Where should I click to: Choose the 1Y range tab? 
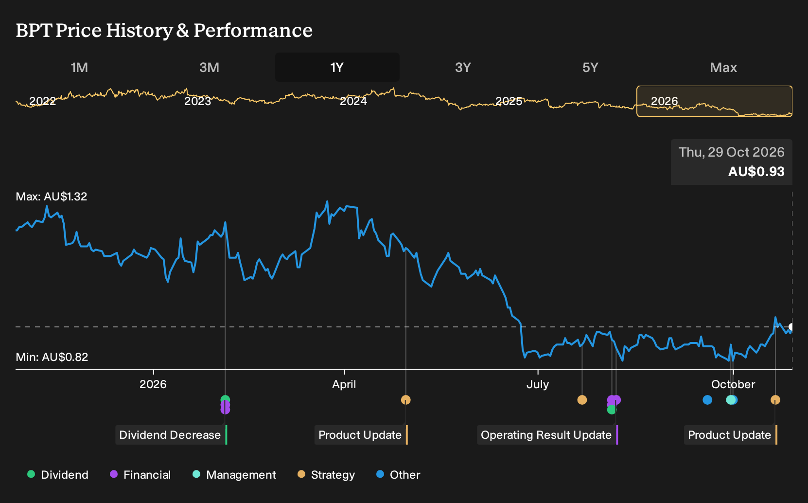coord(337,67)
